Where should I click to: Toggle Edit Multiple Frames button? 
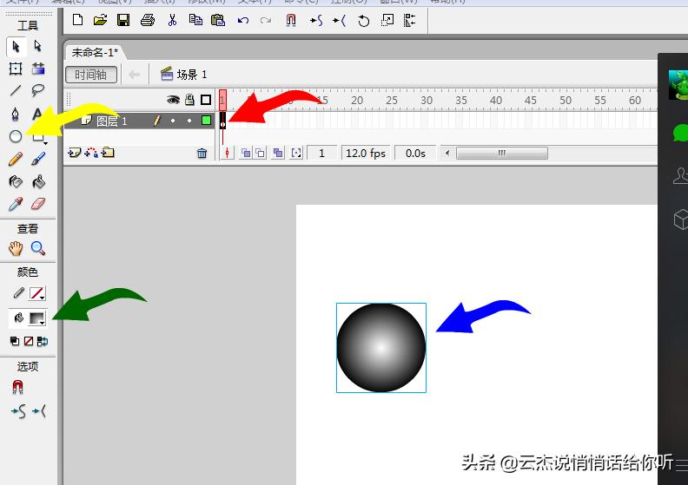[x=278, y=153]
